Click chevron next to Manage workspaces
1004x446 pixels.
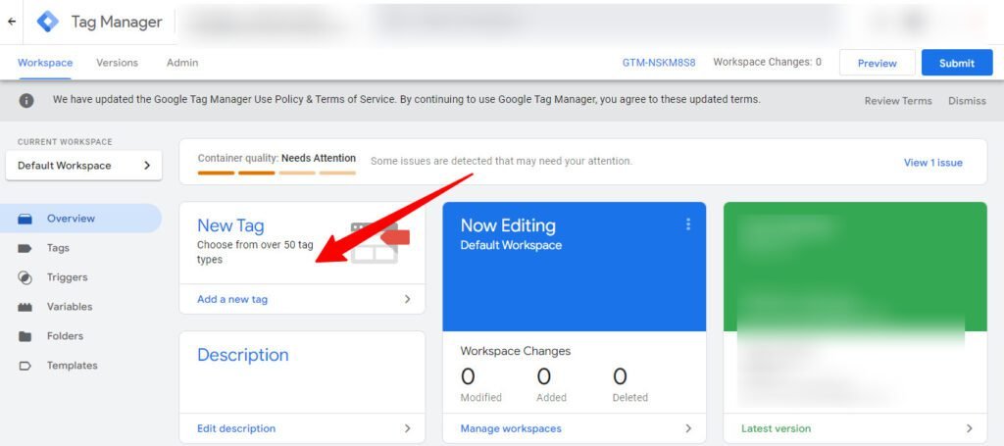click(x=688, y=428)
